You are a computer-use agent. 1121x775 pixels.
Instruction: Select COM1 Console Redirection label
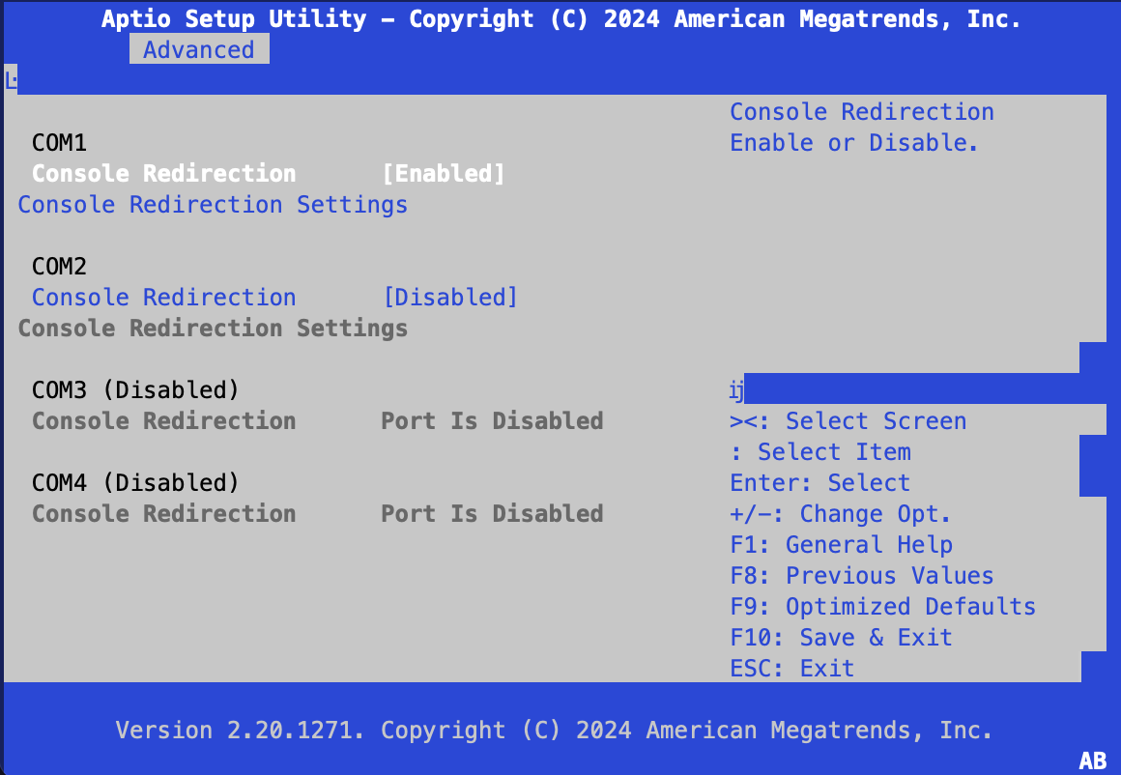point(163,174)
